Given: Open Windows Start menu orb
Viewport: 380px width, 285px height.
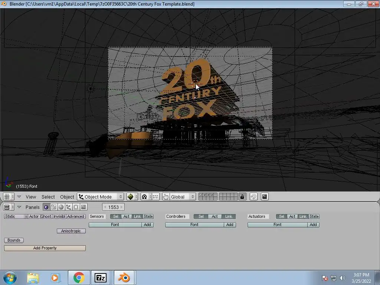Looking at the screenshot, I should [10, 278].
